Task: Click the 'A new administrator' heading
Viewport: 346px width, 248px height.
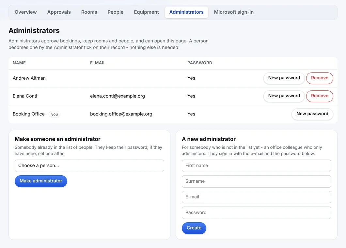Action: pyautogui.click(x=209, y=139)
